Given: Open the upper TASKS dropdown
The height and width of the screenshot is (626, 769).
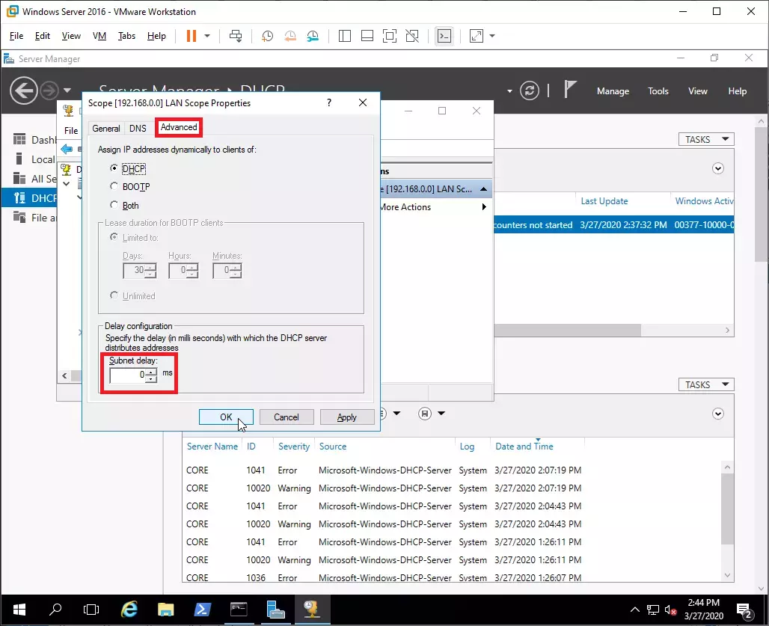Looking at the screenshot, I should pyautogui.click(x=706, y=139).
